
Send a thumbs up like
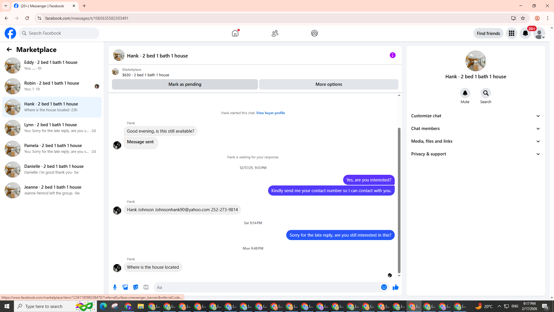[395, 287]
